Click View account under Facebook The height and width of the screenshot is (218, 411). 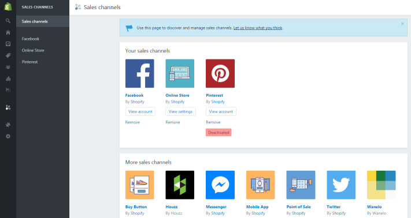[140, 112]
